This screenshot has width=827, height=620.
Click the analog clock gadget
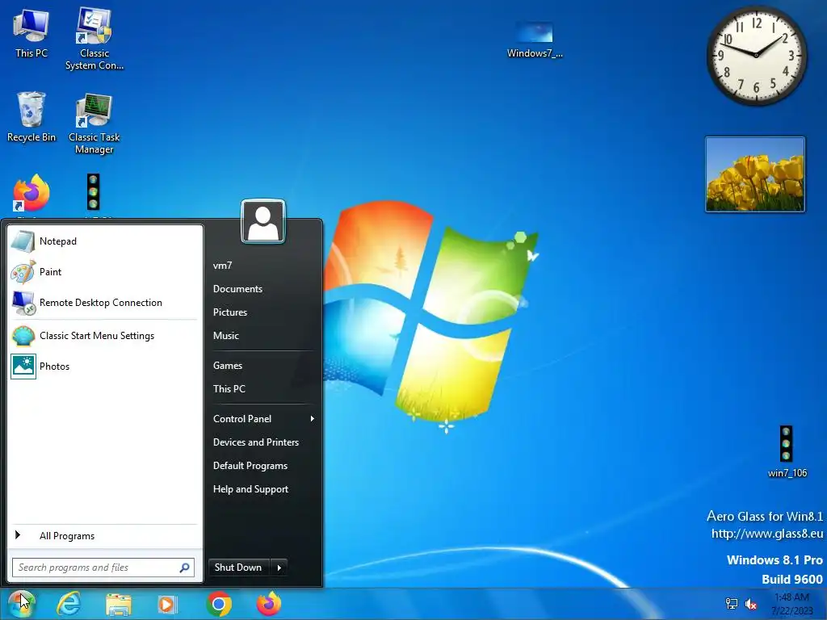[756, 55]
